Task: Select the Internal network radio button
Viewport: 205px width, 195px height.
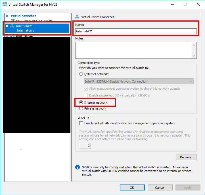Action: (x=81, y=102)
